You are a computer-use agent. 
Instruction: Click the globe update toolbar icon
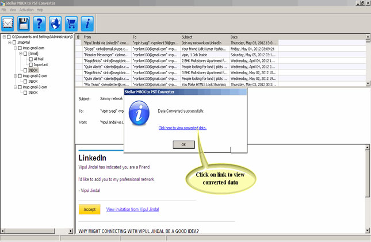pyautogui.click(x=55, y=24)
